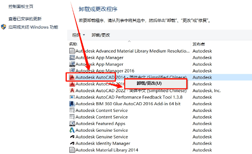This screenshot has width=252, height=154.
Task: Select the Autodesk Featured Apps entry
Action: pyautogui.click(x=100, y=124)
